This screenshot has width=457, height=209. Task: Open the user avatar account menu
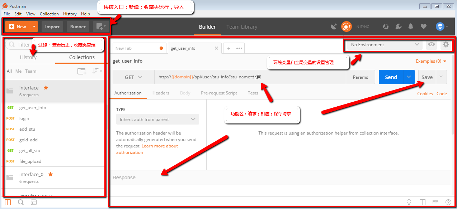442,26
